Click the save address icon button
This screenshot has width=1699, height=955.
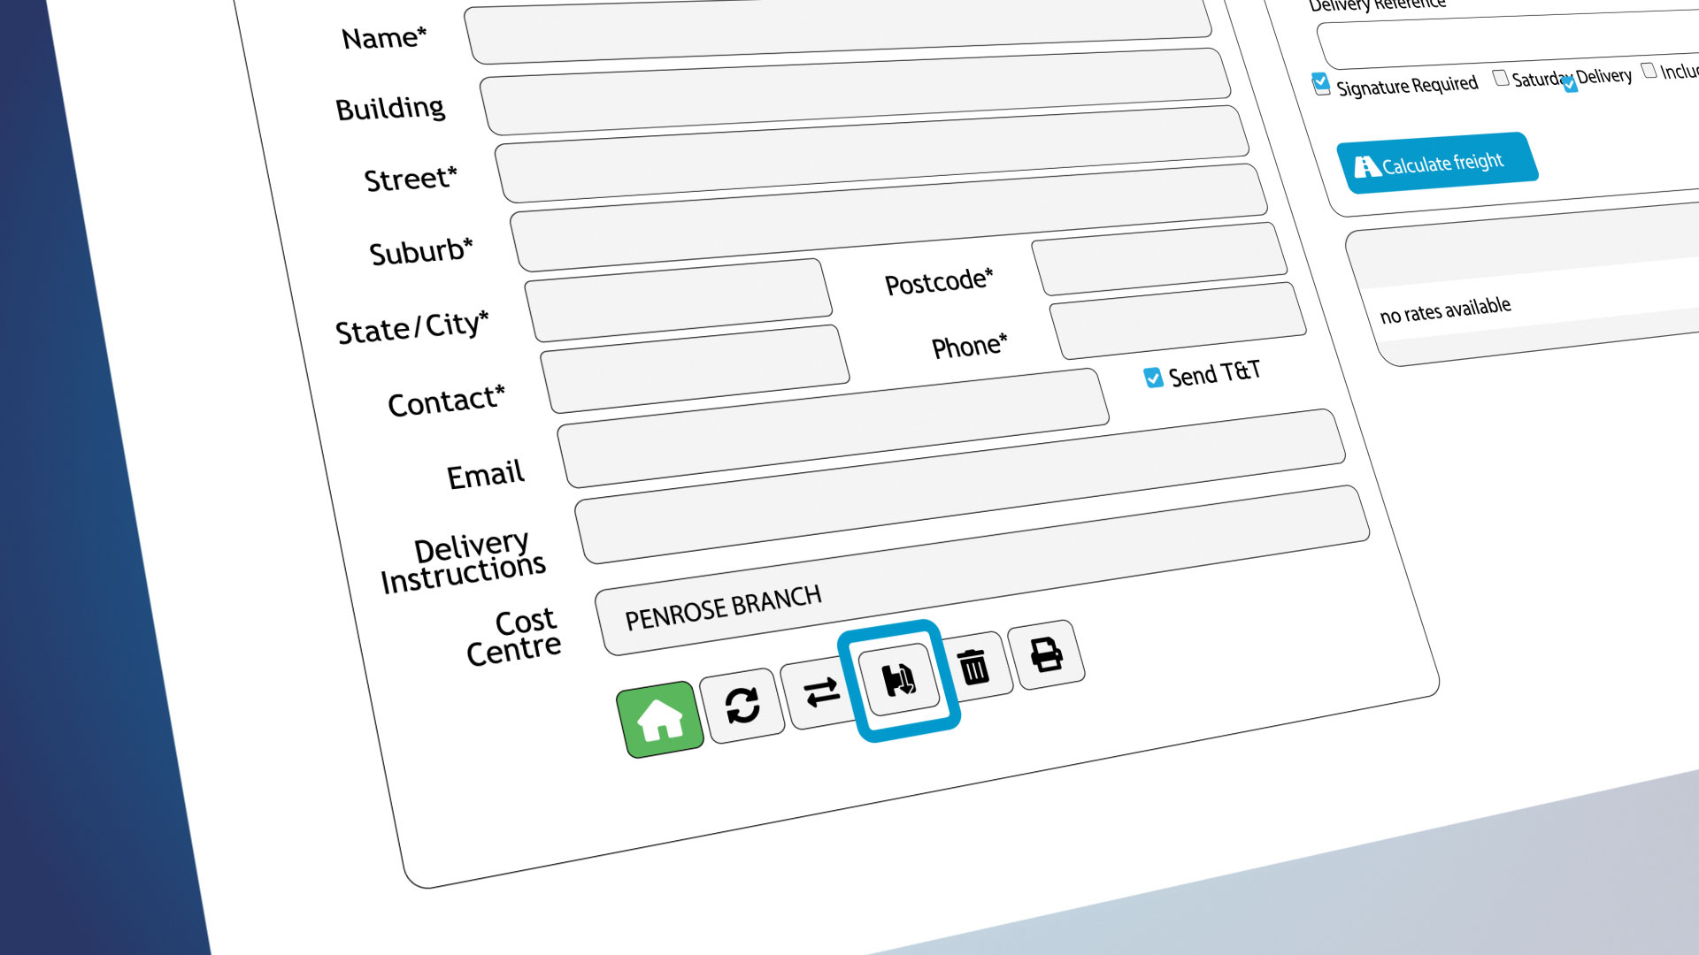[x=899, y=679]
